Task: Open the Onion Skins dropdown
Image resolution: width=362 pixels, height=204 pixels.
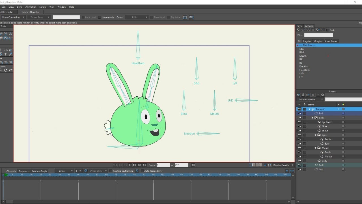Action: (x=98, y=171)
